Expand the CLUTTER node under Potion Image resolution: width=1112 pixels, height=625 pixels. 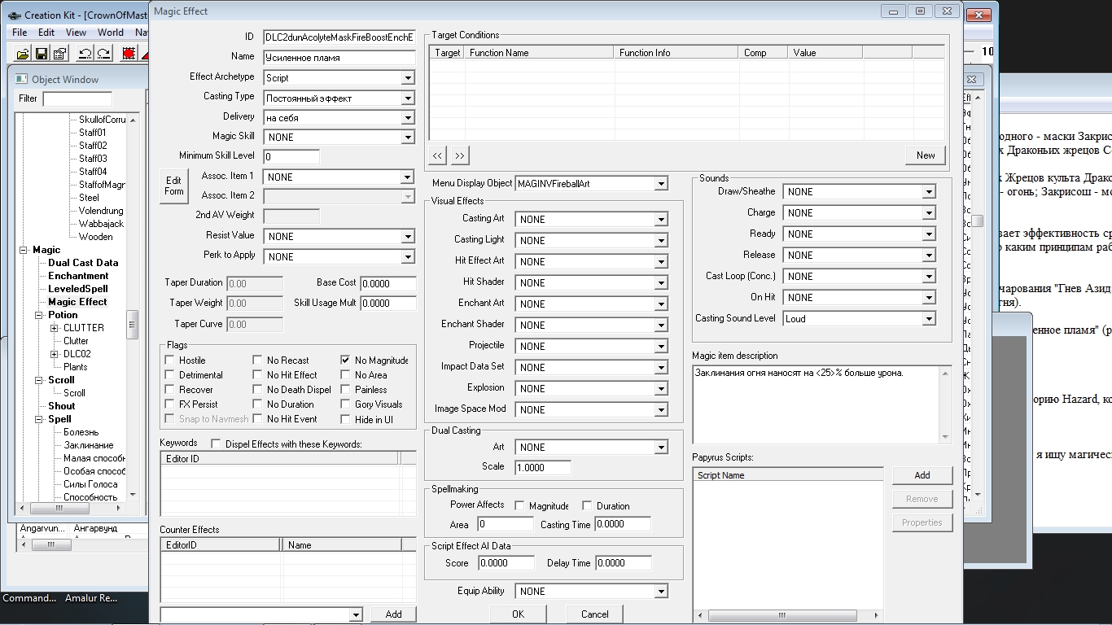pyautogui.click(x=55, y=328)
